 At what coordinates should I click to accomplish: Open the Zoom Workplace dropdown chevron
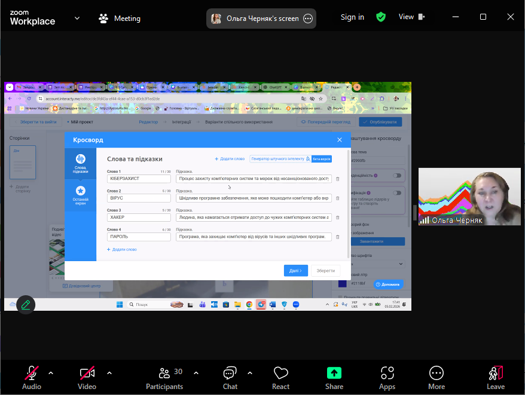(77, 18)
